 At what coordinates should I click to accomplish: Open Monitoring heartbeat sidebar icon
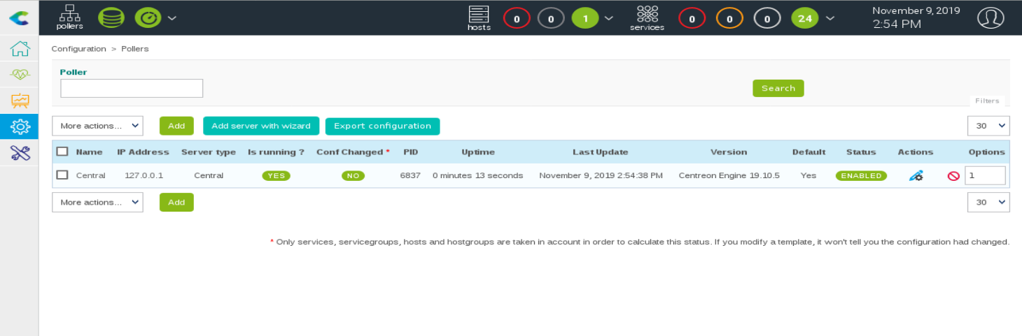pyautogui.click(x=20, y=75)
